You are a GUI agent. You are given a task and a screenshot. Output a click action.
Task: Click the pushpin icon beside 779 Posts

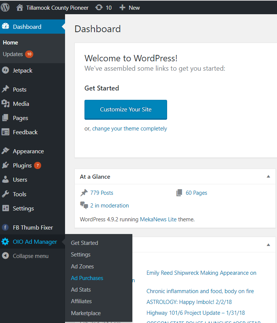(84, 193)
